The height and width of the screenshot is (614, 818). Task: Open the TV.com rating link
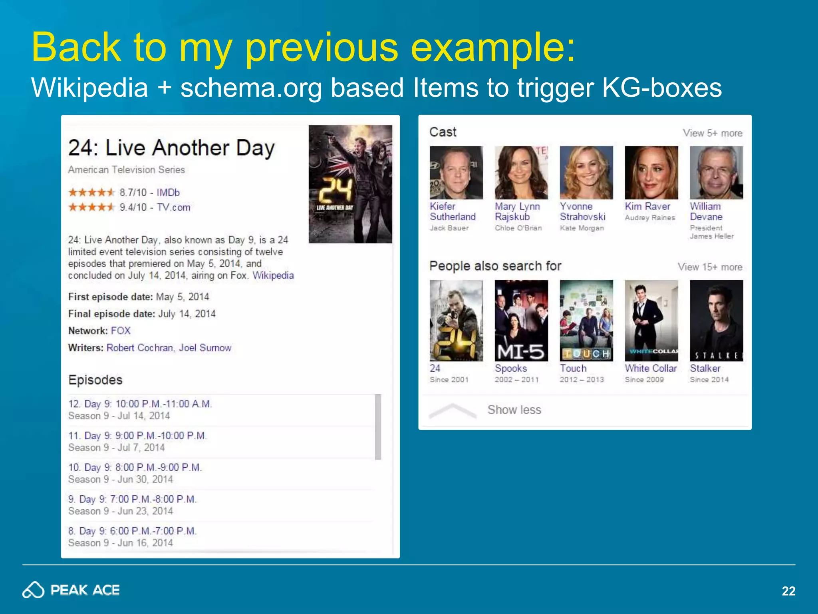pyautogui.click(x=173, y=207)
